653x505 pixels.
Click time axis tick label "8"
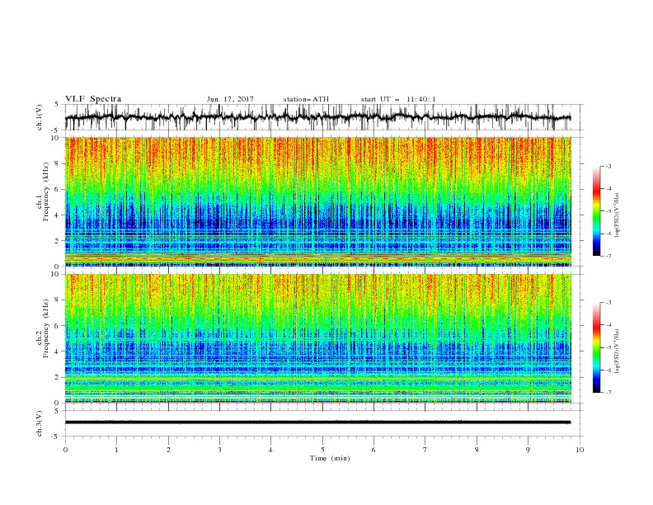pyautogui.click(x=477, y=450)
